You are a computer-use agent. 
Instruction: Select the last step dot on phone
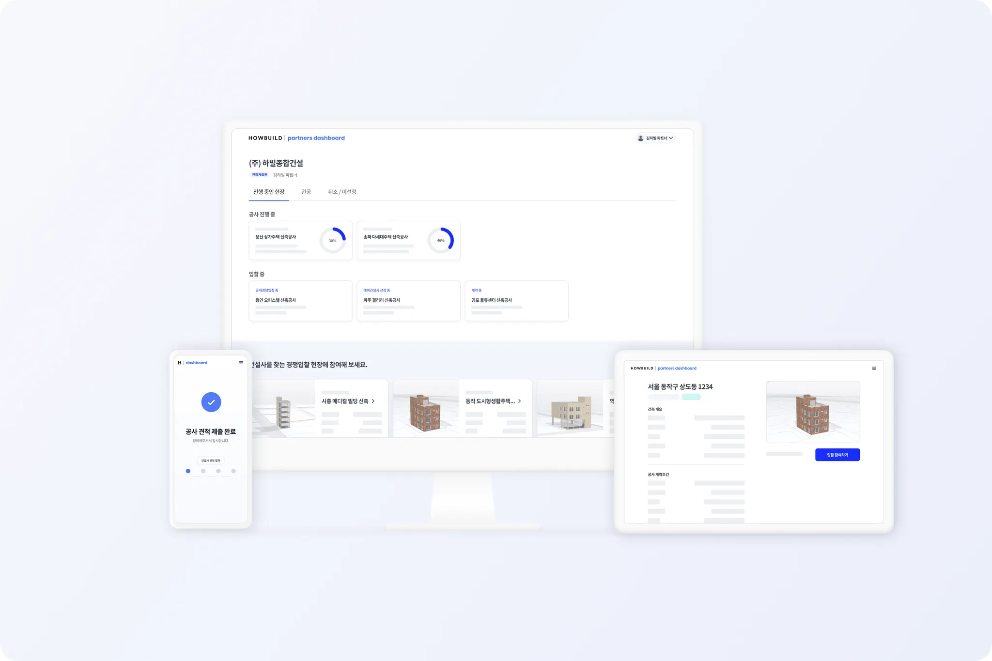233,471
